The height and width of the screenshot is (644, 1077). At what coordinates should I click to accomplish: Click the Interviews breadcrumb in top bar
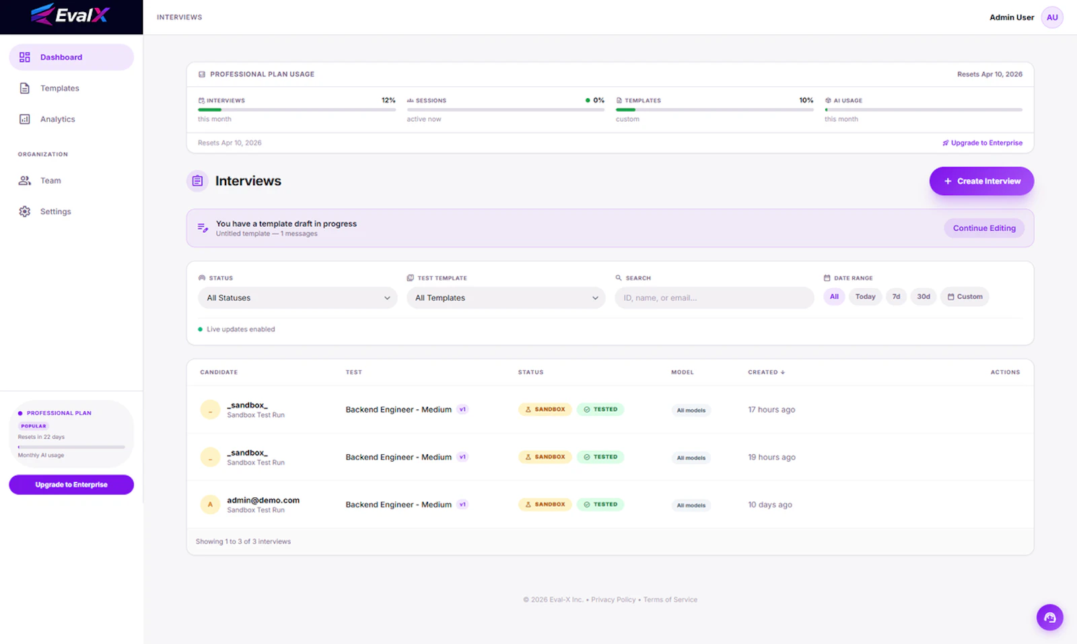[x=179, y=17]
